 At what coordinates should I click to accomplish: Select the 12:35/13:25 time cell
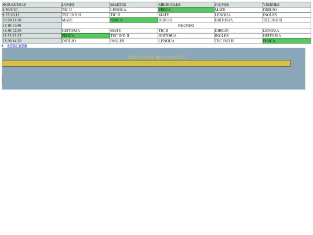[32, 36]
